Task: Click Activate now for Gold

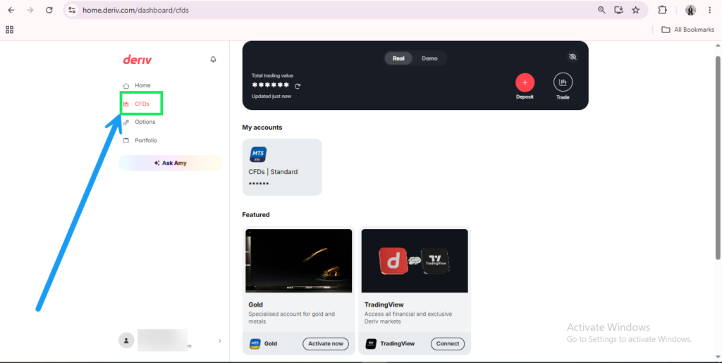Action: [x=326, y=344]
